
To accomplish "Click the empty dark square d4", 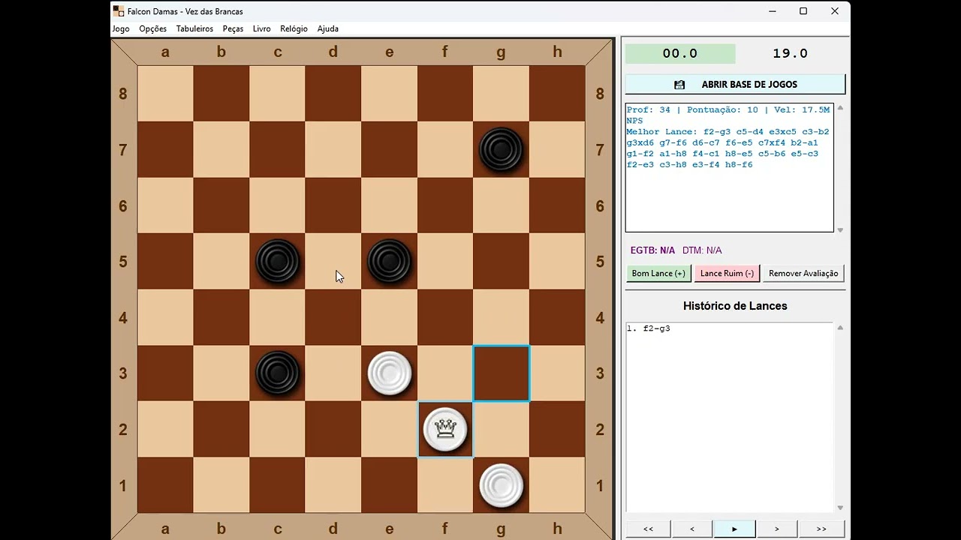I will [333, 317].
